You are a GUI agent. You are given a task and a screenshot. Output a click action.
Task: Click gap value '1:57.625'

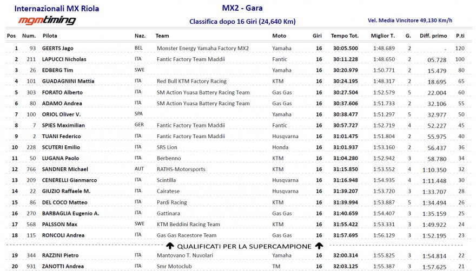click(434, 267)
